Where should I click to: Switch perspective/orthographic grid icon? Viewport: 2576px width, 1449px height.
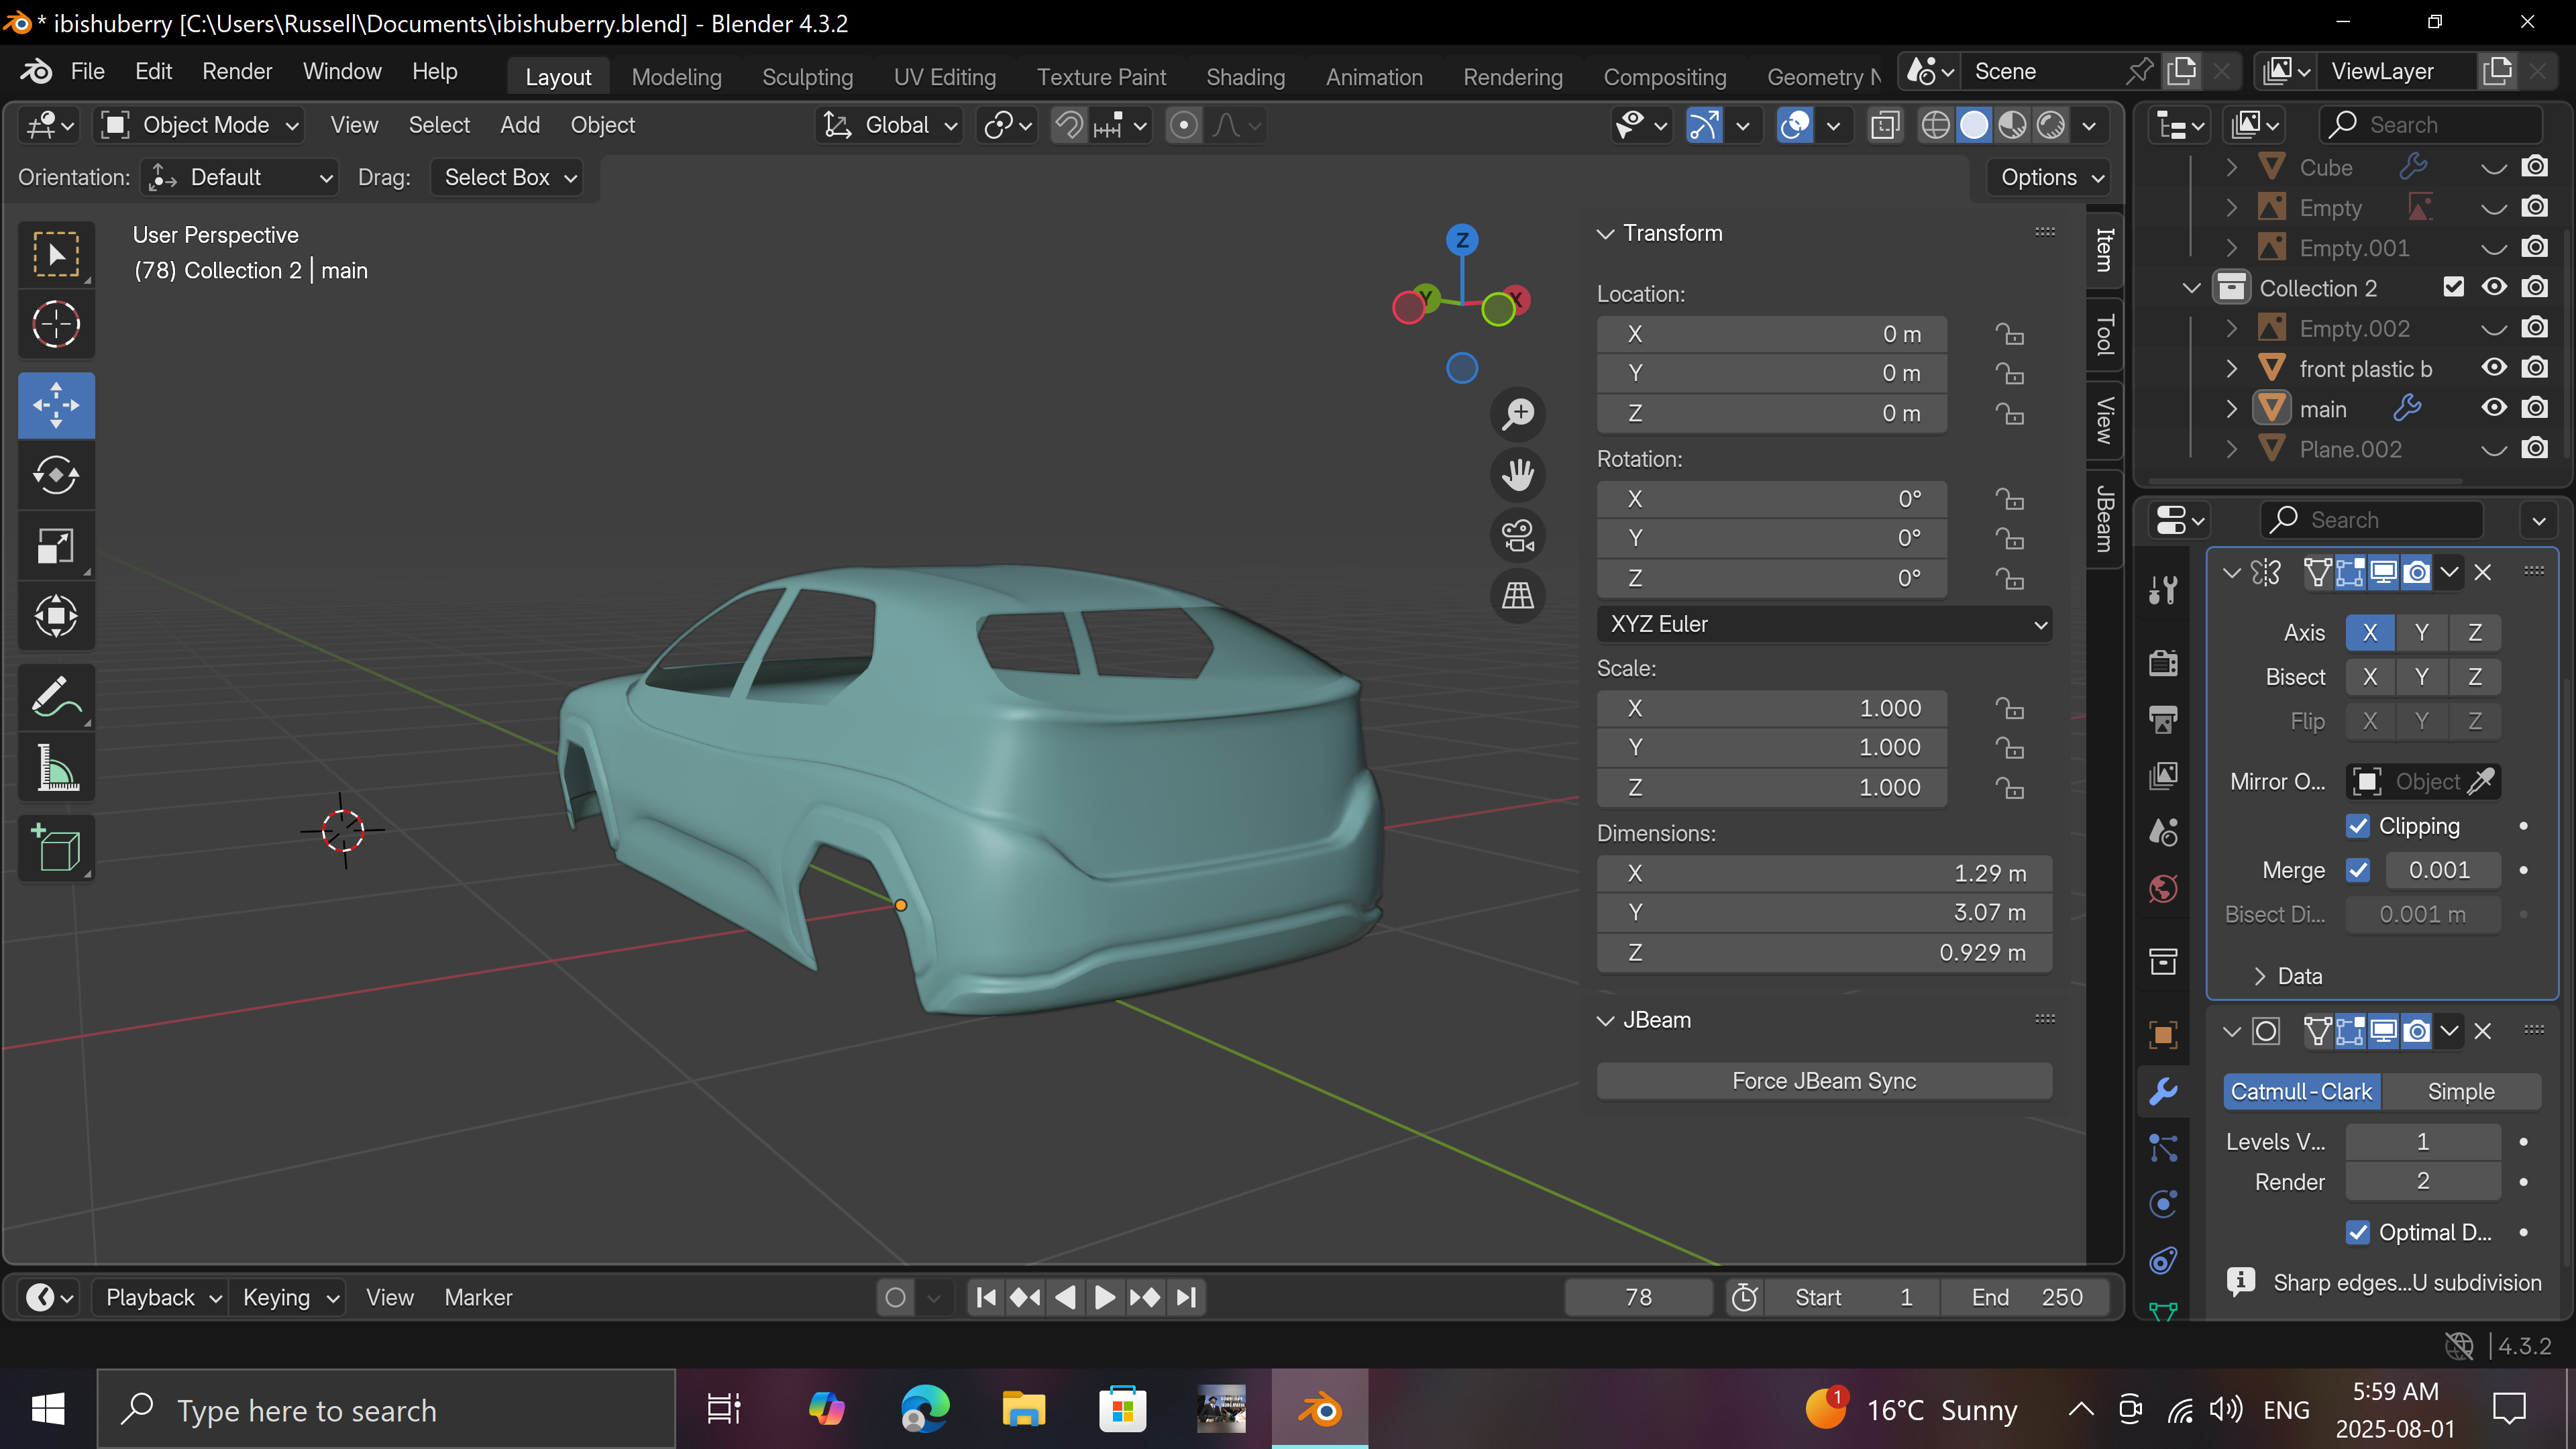click(1518, 596)
